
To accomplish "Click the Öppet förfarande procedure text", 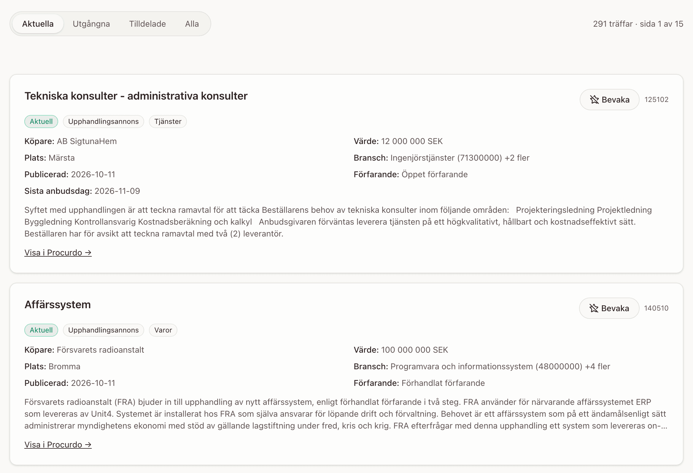I will 435,175.
